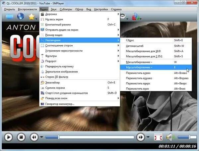Open the Воспроизвести menu
This screenshot has height=151, width=199.
click(x=28, y=9)
